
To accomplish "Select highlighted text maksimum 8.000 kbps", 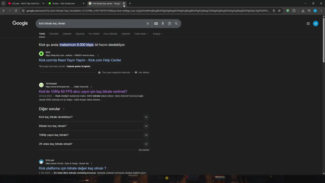I will pos(76,45).
